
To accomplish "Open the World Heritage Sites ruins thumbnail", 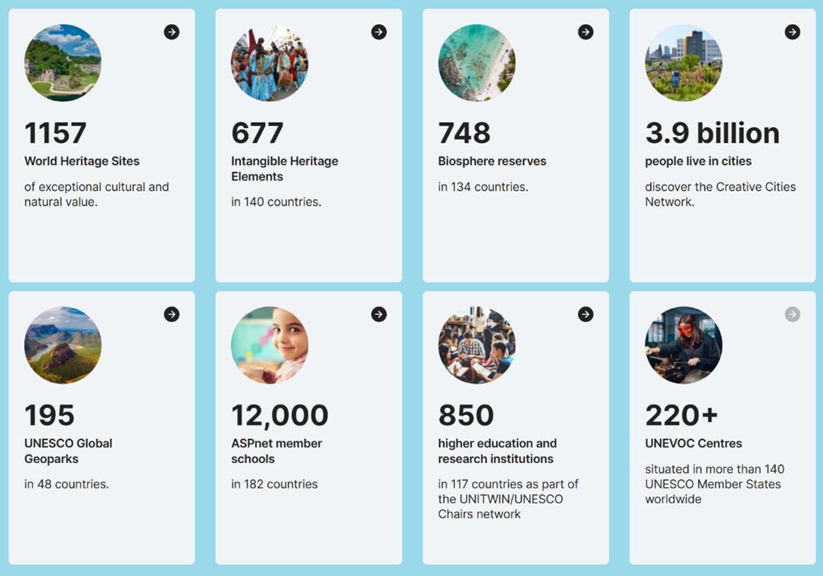I will pos(63,63).
